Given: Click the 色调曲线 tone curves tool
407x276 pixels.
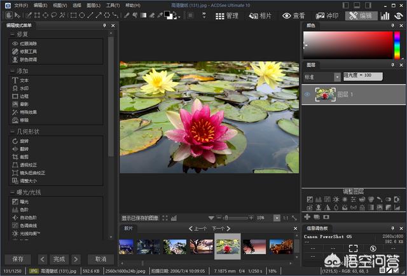Looking at the screenshot, I should click(x=28, y=225).
